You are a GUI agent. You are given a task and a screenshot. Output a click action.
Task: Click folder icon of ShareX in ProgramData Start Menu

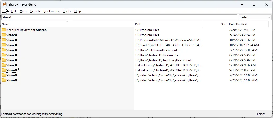(x=4, y=40)
